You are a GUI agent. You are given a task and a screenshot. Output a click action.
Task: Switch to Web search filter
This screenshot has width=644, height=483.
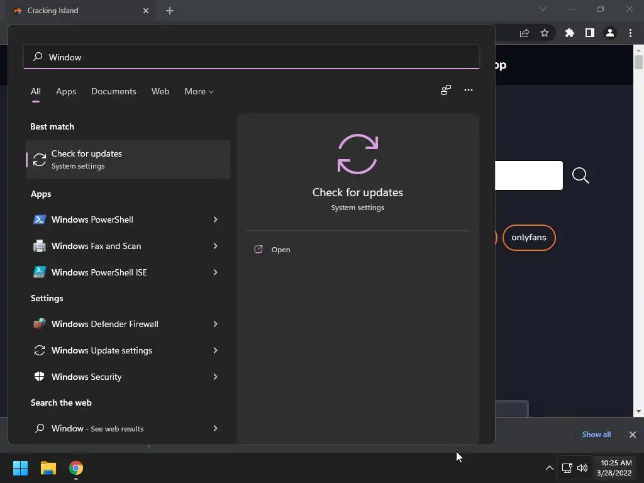[x=160, y=91]
